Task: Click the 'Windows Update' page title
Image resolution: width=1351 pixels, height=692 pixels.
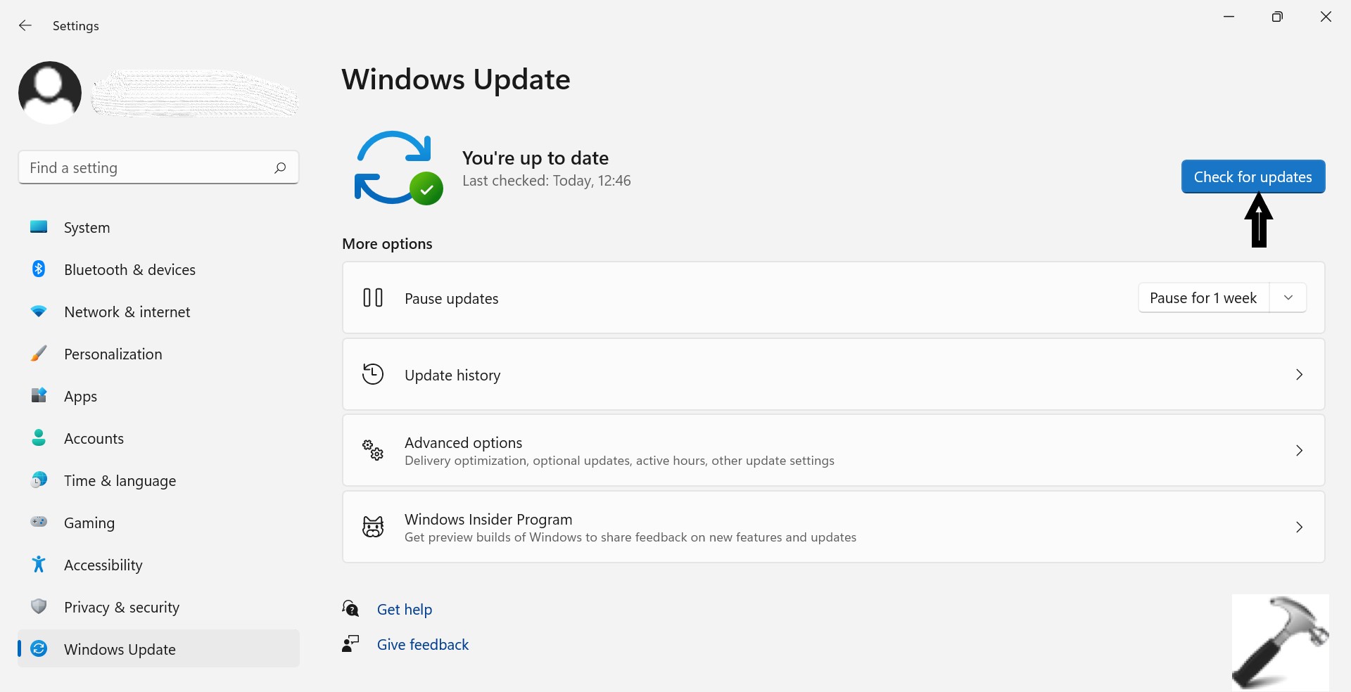Action: 456,79
